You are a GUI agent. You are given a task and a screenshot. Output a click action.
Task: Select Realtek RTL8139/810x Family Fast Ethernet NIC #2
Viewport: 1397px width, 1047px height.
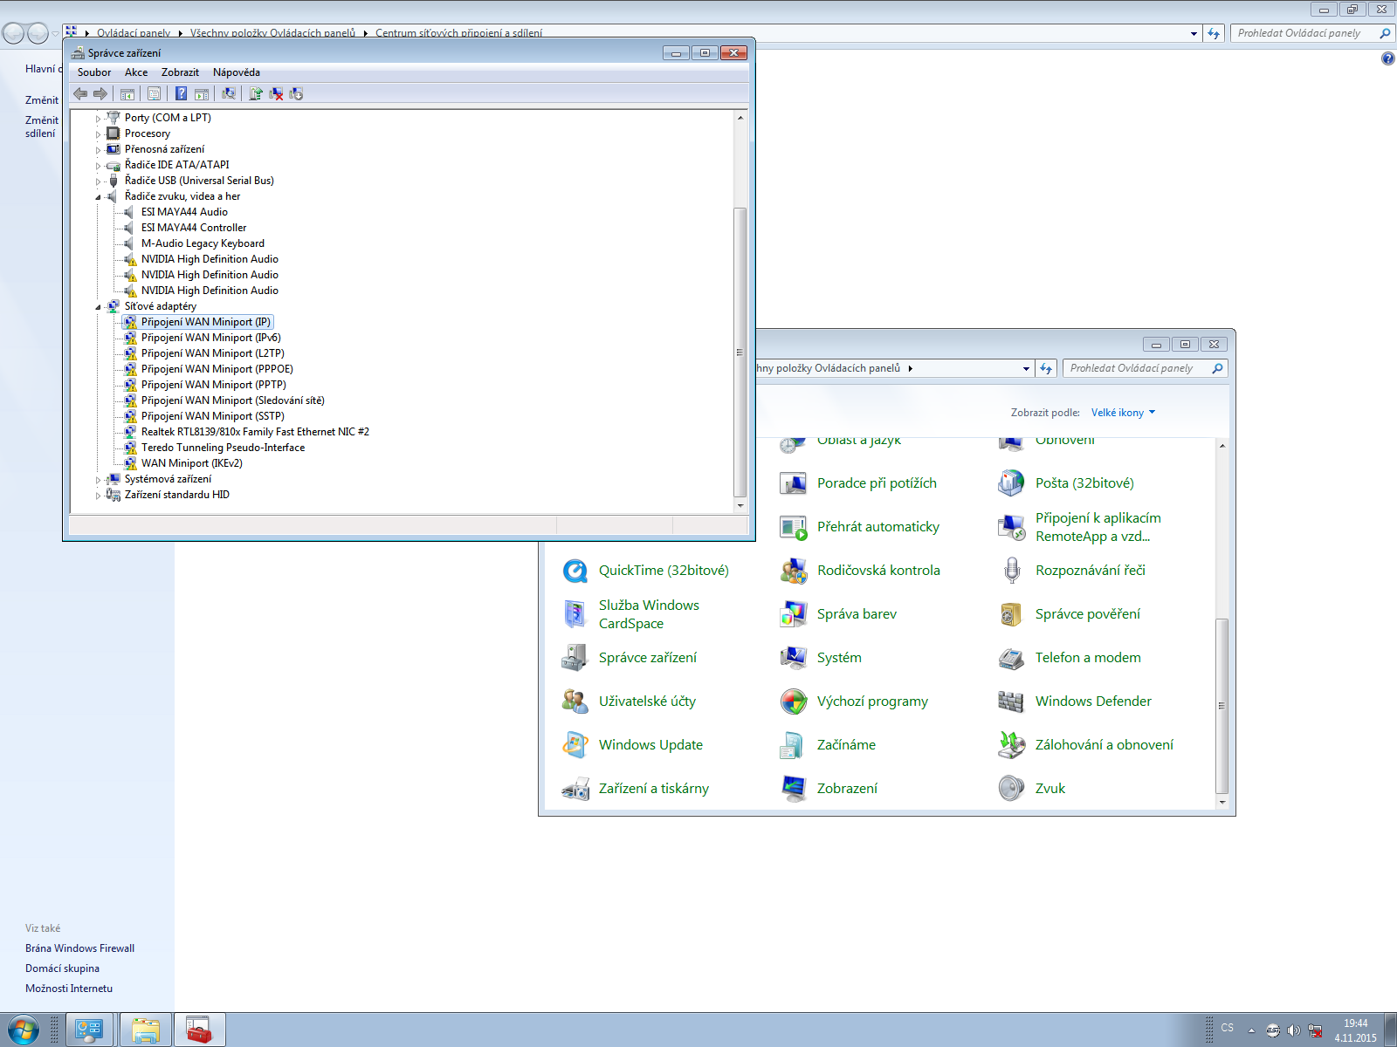point(255,432)
